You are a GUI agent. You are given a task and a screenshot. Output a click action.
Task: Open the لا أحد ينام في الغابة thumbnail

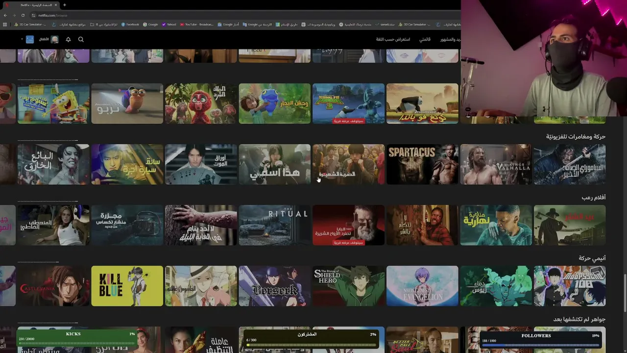201,225
